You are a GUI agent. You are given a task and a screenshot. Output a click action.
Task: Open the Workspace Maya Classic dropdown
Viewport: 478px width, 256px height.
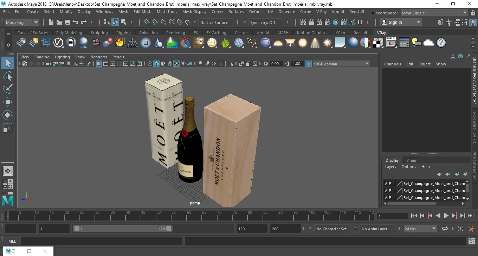tap(434, 13)
